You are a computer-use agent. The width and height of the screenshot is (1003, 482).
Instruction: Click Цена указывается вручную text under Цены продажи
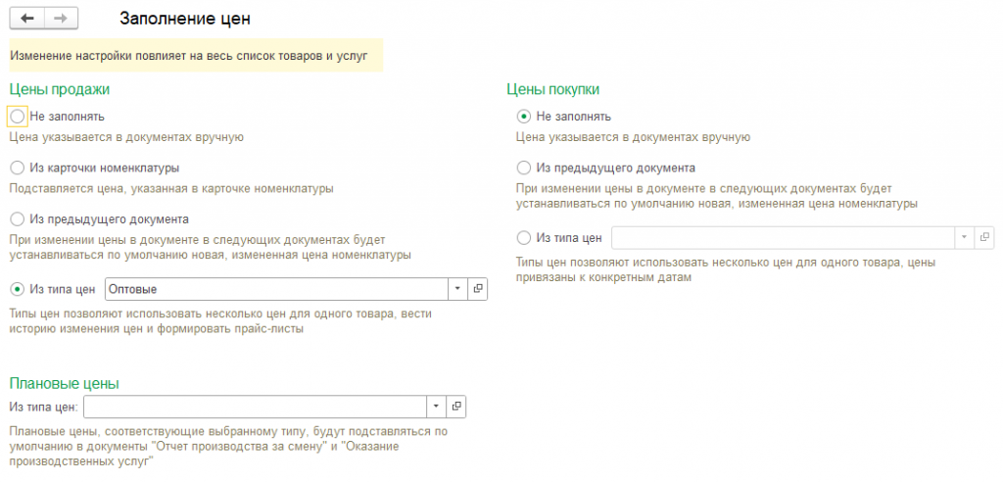(126, 137)
